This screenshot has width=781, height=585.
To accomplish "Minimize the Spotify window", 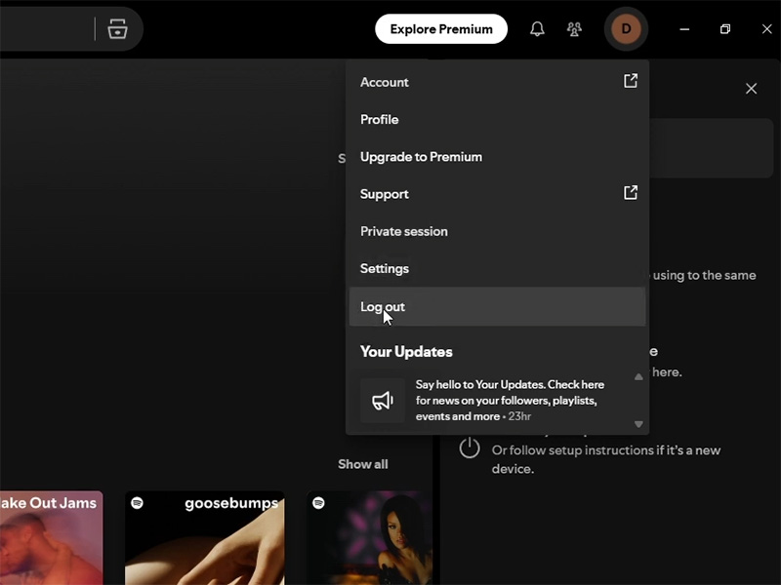I will (685, 29).
